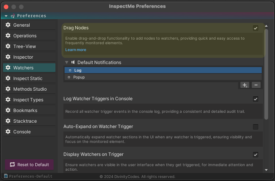
Task: Click the InspectMe logo icon beside Preferences header
Action: tap(13, 16)
